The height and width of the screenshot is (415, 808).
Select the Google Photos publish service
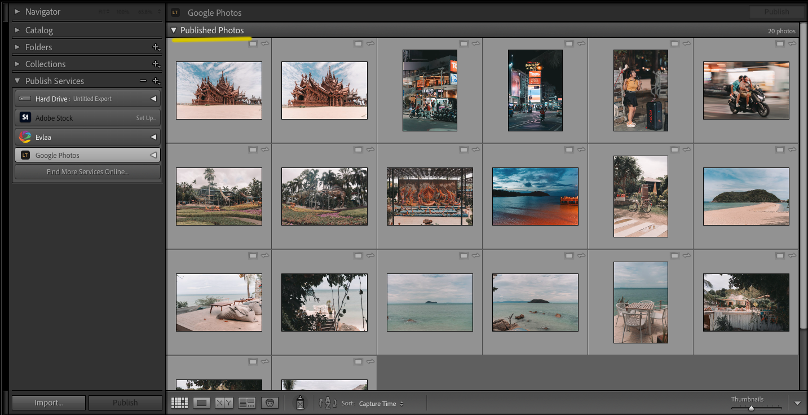click(87, 154)
